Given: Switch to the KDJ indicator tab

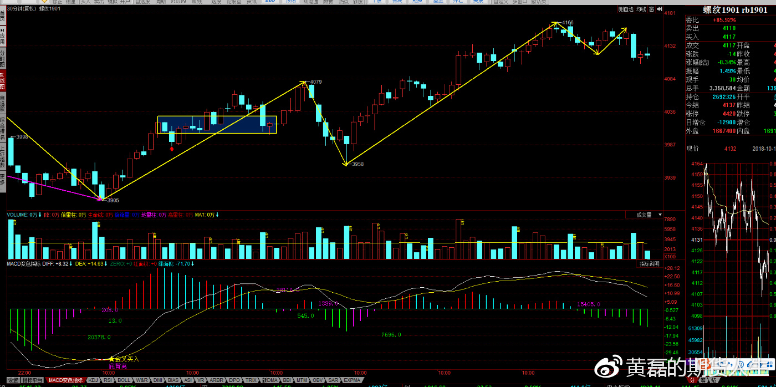Looking at the screenshot, I should [93, 380].
